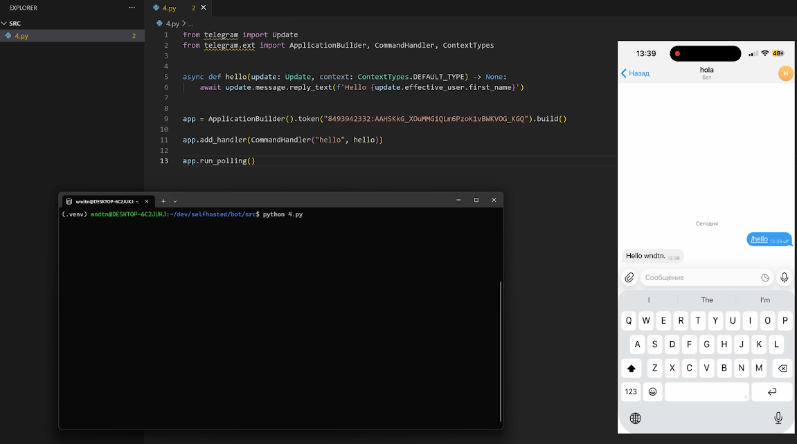Open the terminal profile dropdown arrow
Image resolution: width=797 pixels, height=444 pixels.
175,201
